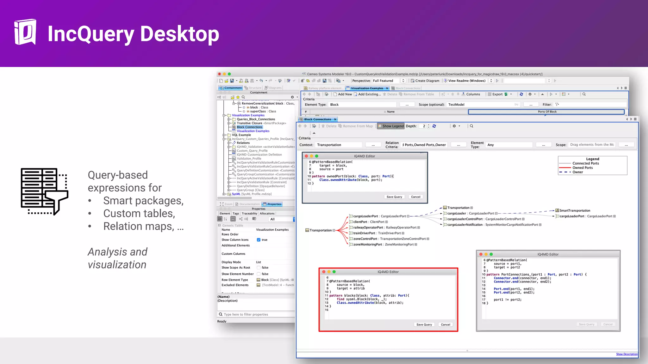Click the Row Element Type Block icon

point(259,280)
